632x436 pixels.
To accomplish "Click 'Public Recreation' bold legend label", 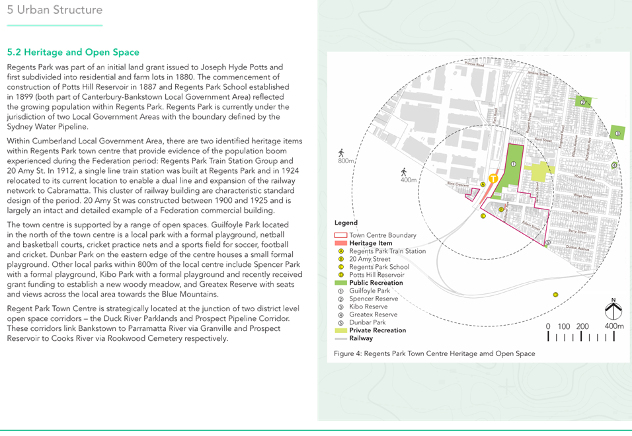I will [x=376, y=283].
